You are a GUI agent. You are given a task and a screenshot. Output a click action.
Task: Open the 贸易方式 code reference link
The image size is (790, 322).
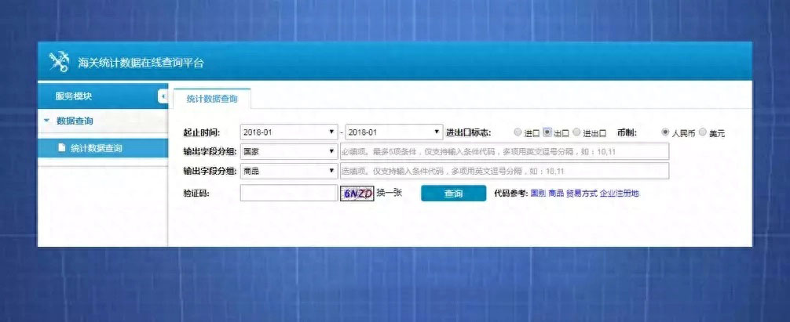point(582,193)
